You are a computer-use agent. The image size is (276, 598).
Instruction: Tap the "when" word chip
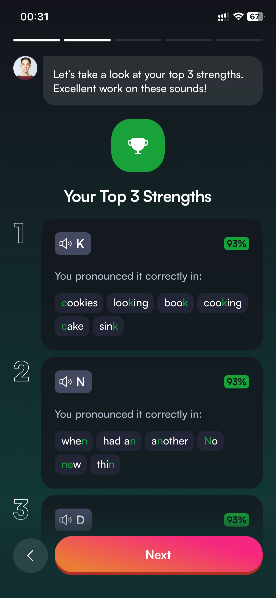click(x=74, y=441)
